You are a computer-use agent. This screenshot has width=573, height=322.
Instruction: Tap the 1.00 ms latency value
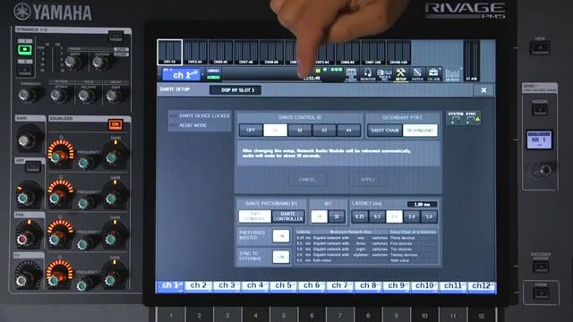pyautogui.click(x=422, y=204)
